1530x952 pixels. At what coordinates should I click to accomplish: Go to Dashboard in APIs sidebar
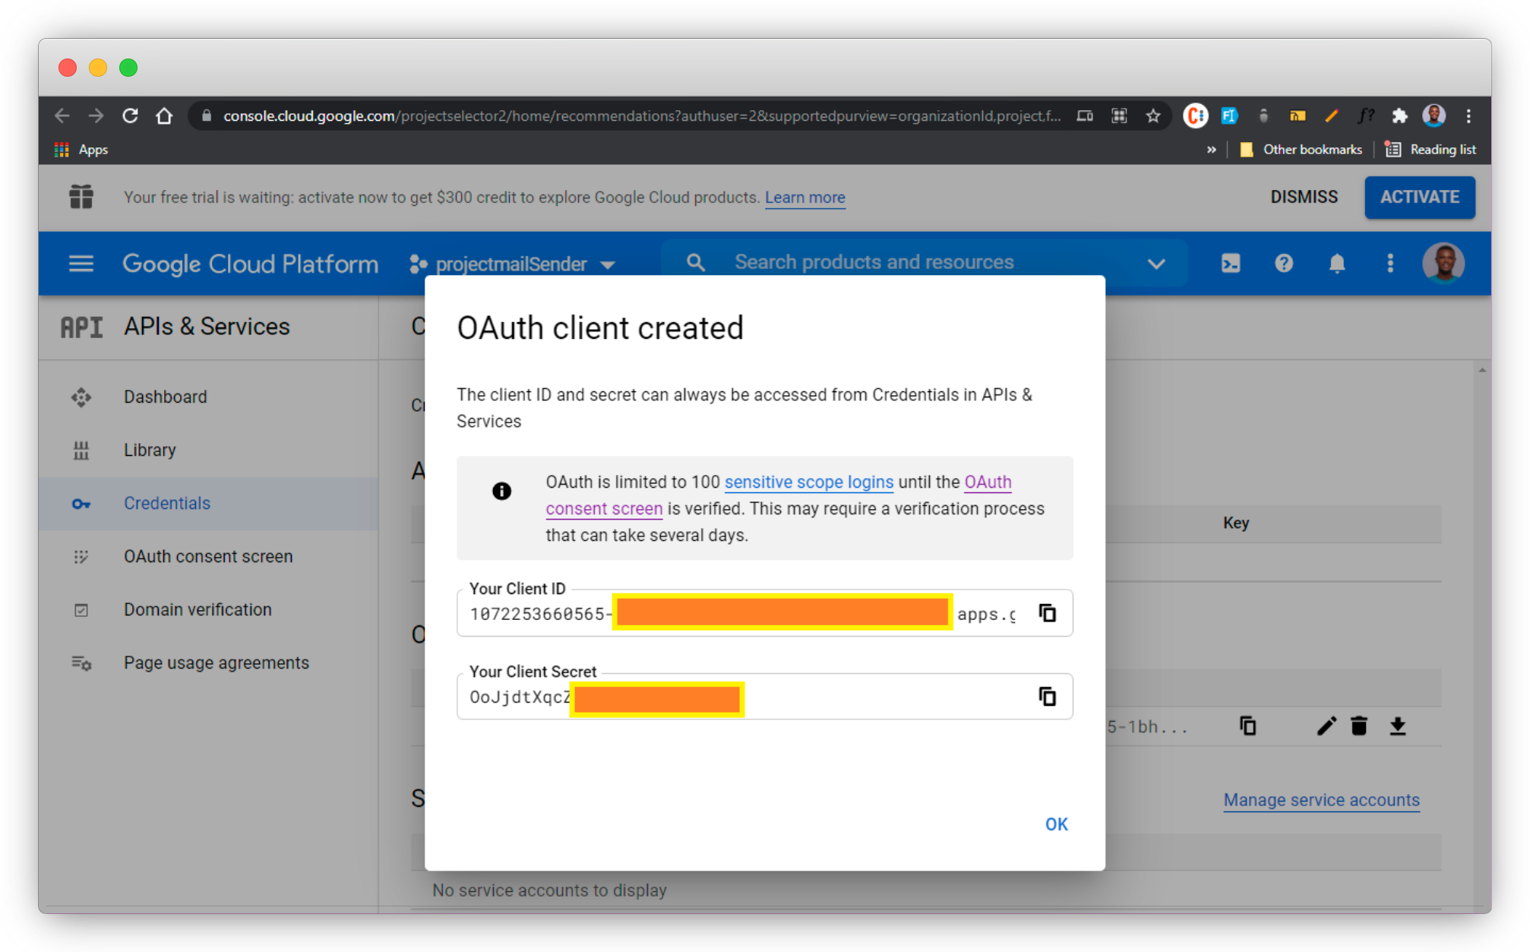209,397
